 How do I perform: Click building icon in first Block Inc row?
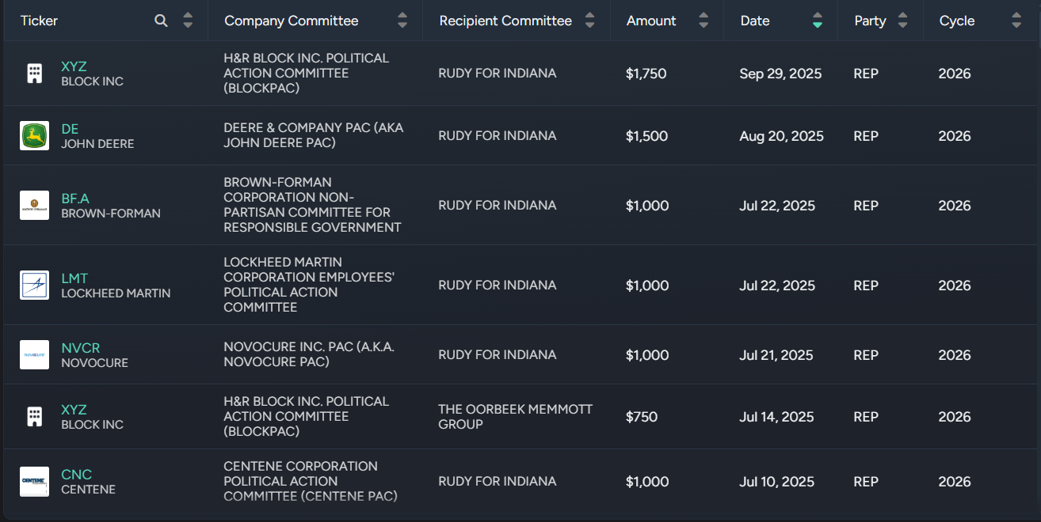pos(34,74)
